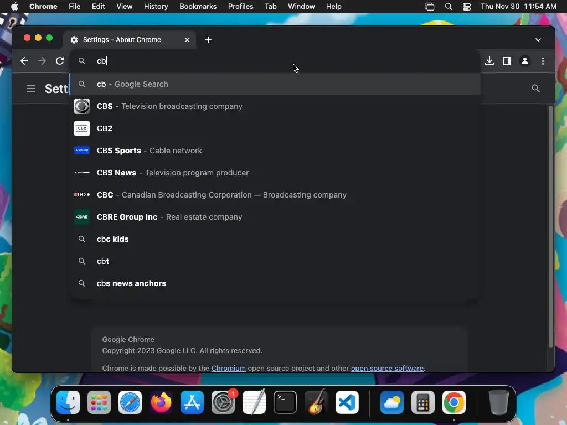This screenshot has height=425, width=567.
Task: Open Spotlight search in menu bar
Action: coord(449,6)
